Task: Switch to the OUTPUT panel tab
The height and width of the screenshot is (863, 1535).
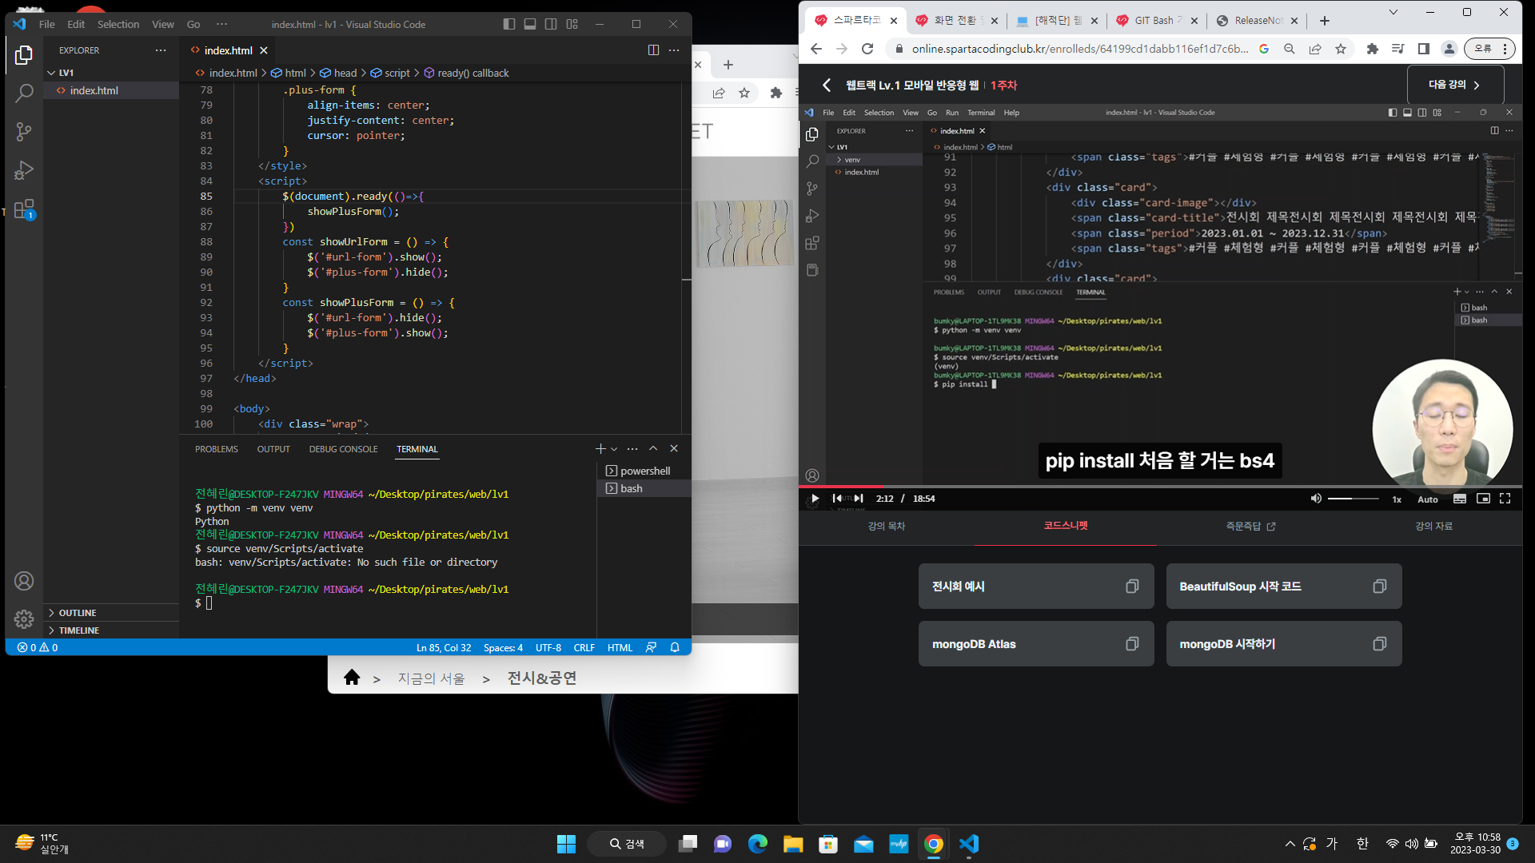Action: pos(273,449)
